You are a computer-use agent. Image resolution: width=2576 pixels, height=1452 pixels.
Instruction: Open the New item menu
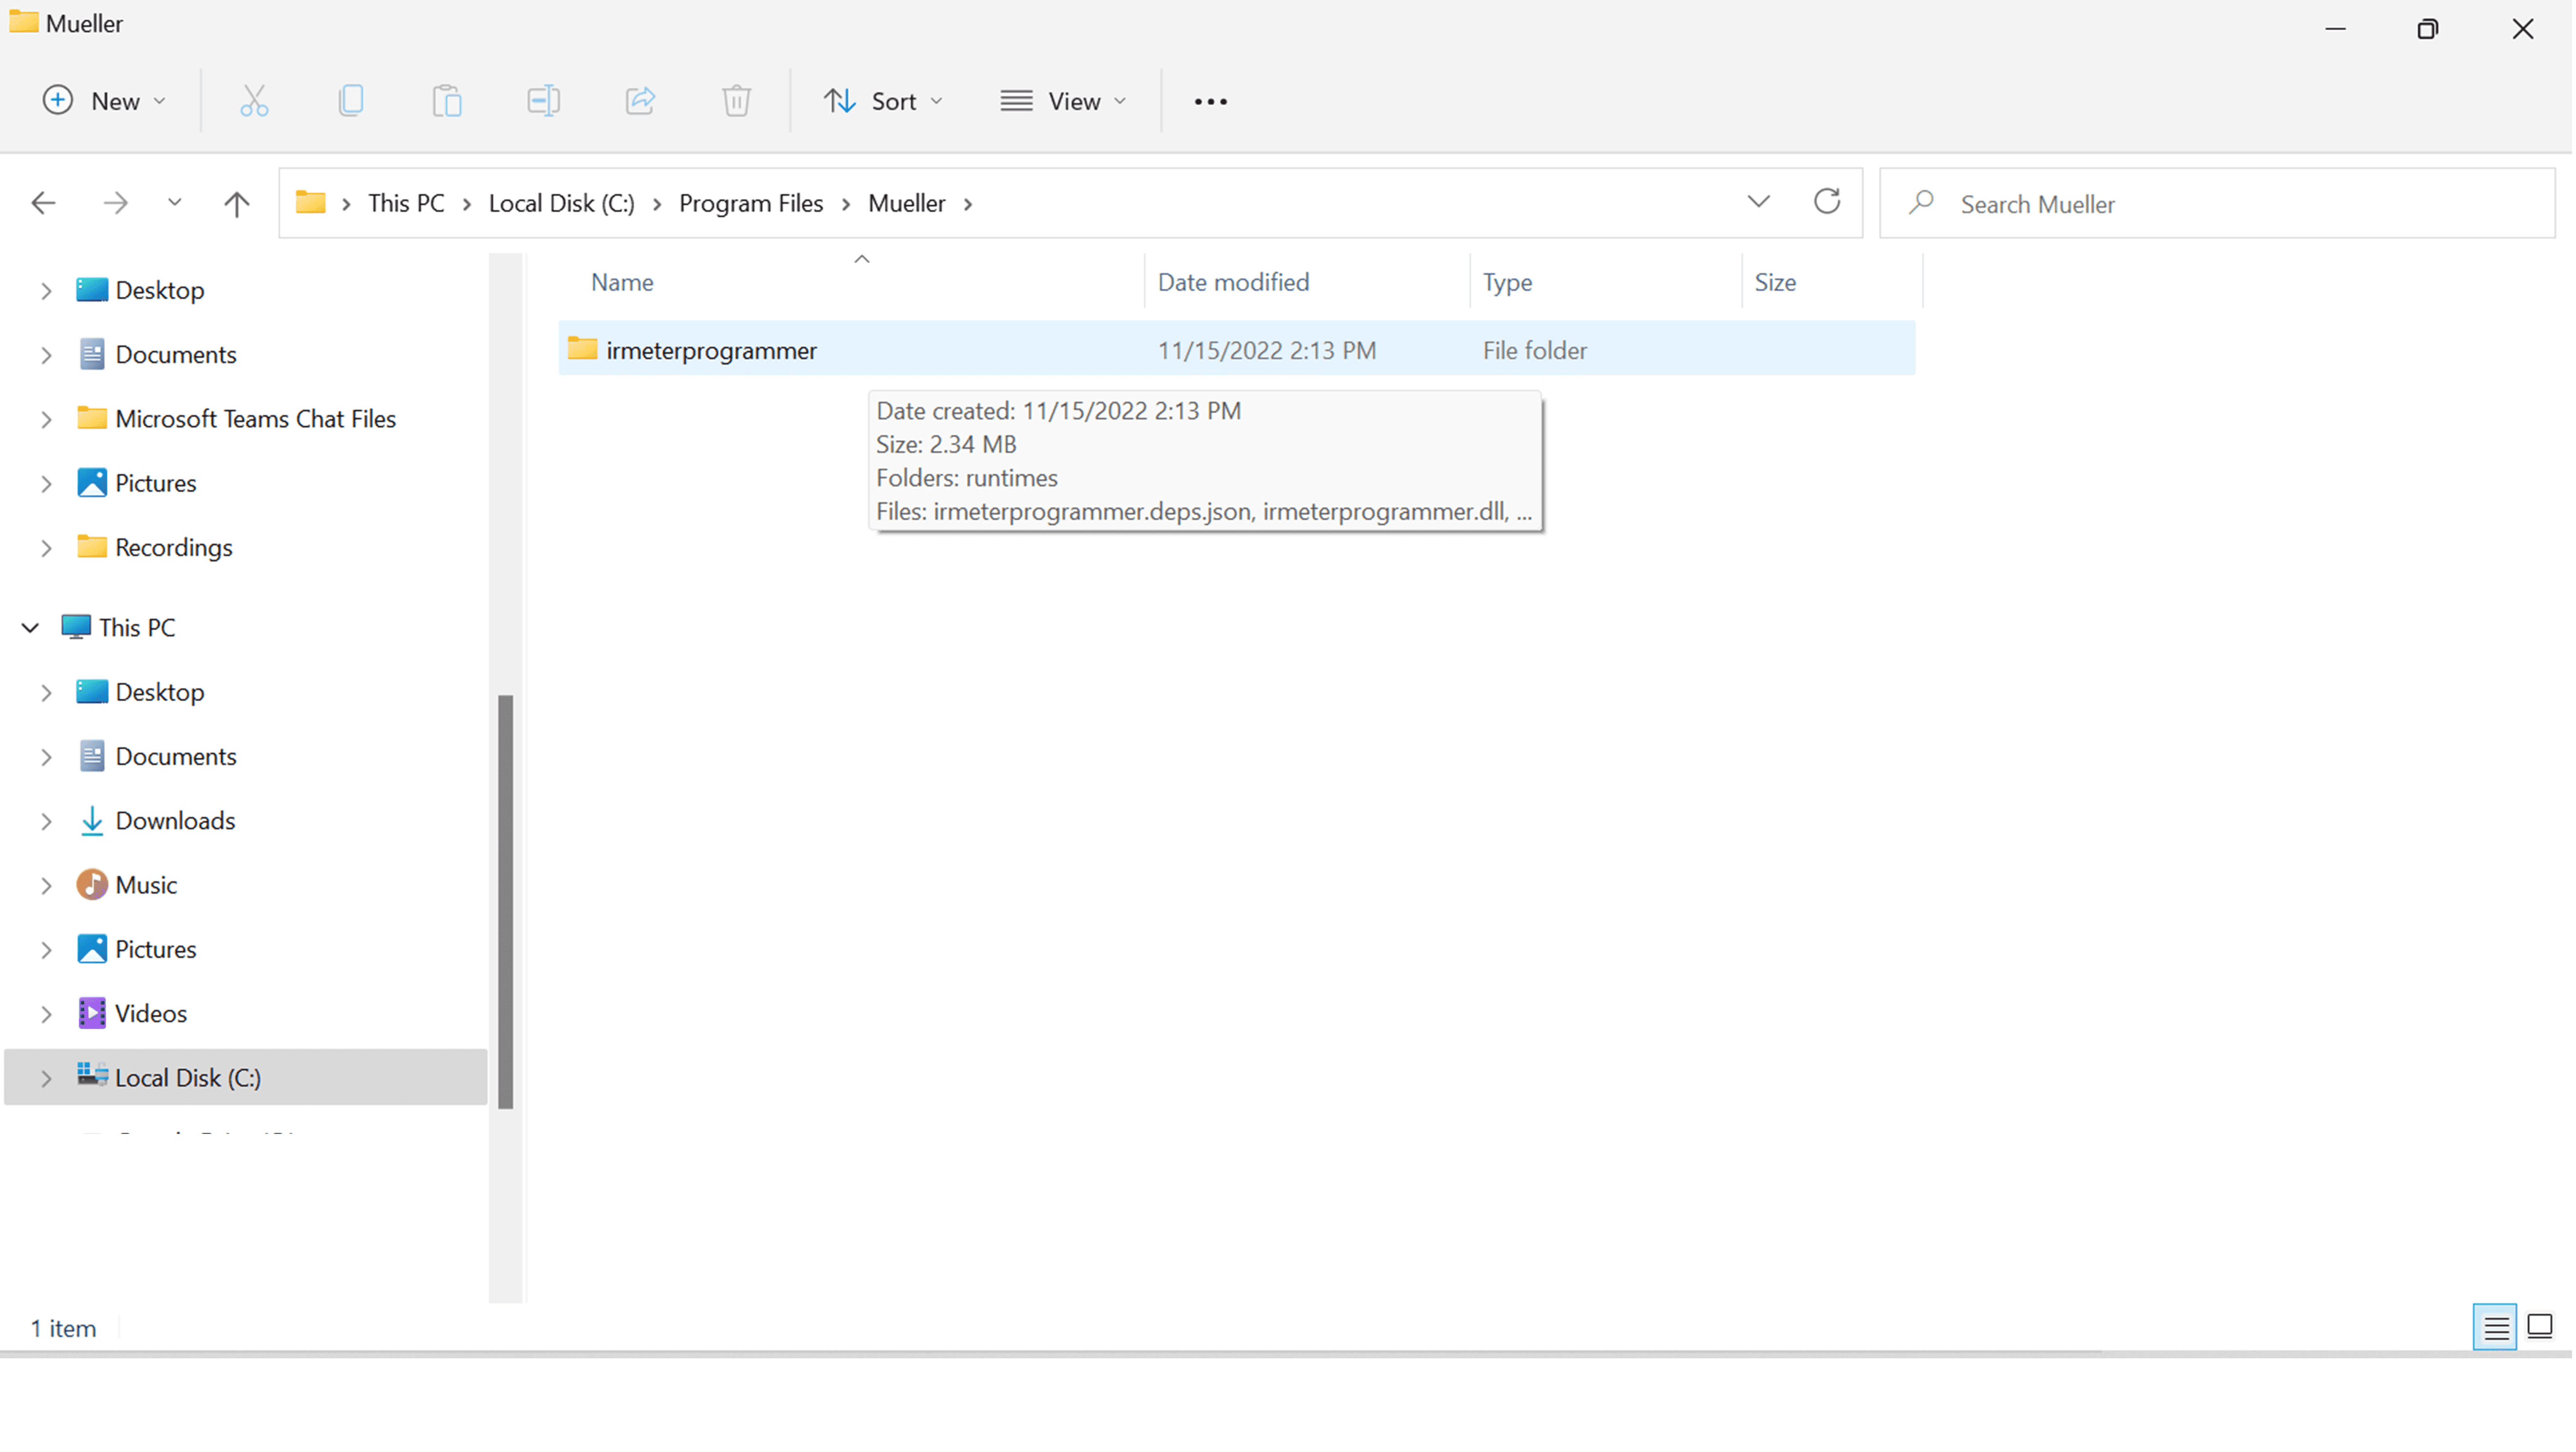104,101
